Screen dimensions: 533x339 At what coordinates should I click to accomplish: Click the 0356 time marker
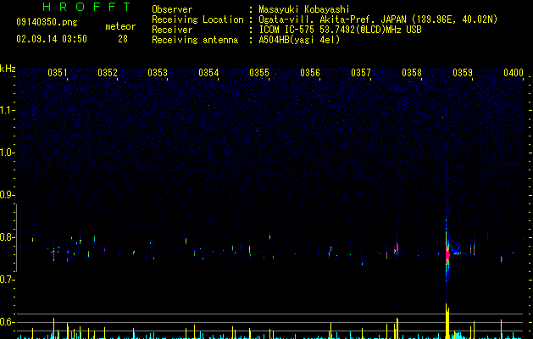[310, 73]
